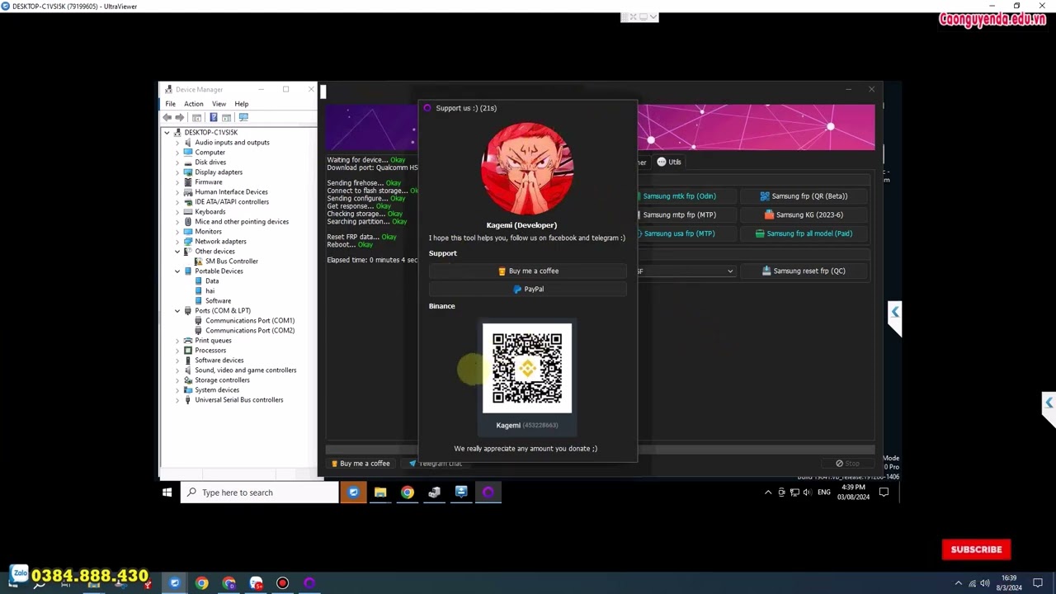Open the View menu in Device Manager
Screen dimensions: 1056x594
(x=219, y=104)
